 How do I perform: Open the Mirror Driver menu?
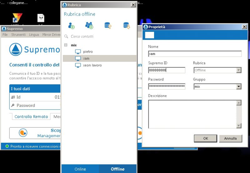click(x=51, y=35)
